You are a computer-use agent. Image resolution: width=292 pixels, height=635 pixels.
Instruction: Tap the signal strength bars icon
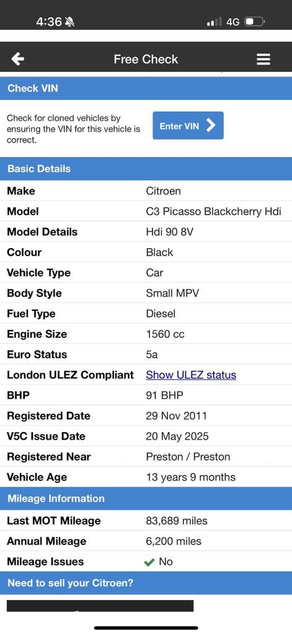pyautogui.click(x=215, y=22)
